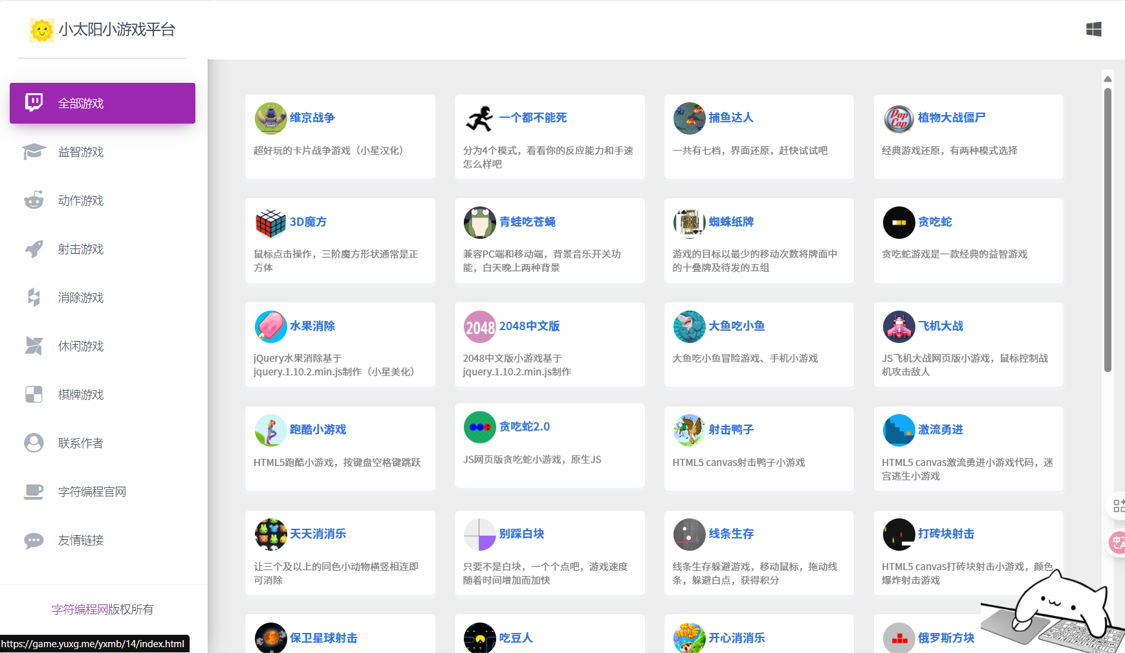Click the description 贪吃蛇游戏是一款经典的益智游戏
Viewport: 1125px width, 653px height.
pos(954,254)
